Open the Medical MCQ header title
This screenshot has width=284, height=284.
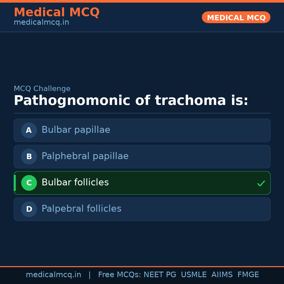click(x=57, y=12)
